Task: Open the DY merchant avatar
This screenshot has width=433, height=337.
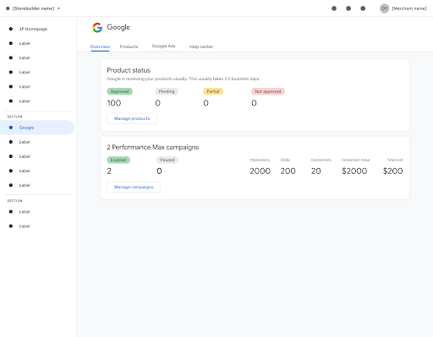Action: pos(384,8)
